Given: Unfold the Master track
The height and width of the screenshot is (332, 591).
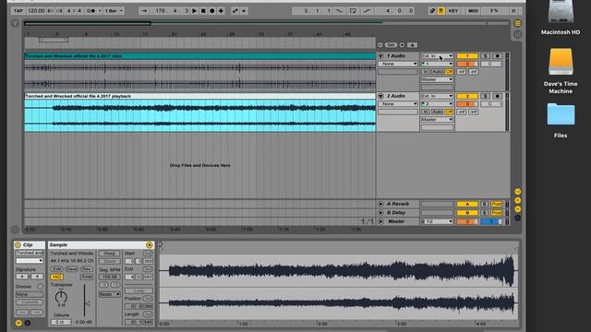Looking at the screenshot, I should click(380, 221).
